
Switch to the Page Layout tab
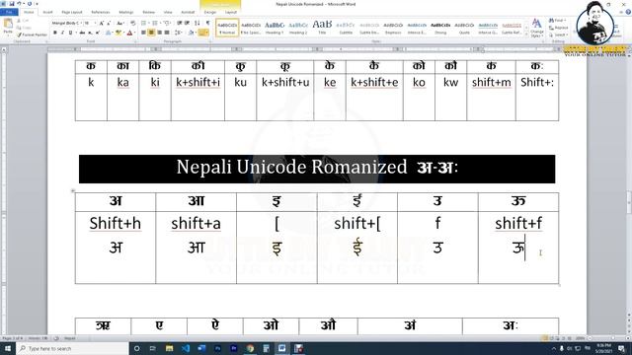pyautogui.click(x=72, y=13)
